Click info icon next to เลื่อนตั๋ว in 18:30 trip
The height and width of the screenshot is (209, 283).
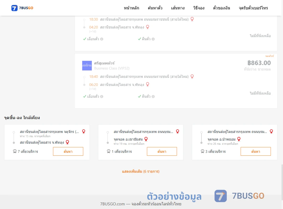click(x=102, y=39)
